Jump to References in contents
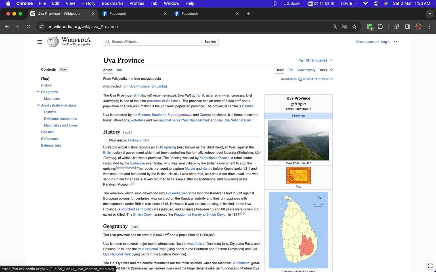436x272 pixels. click(x=50, y=139)
